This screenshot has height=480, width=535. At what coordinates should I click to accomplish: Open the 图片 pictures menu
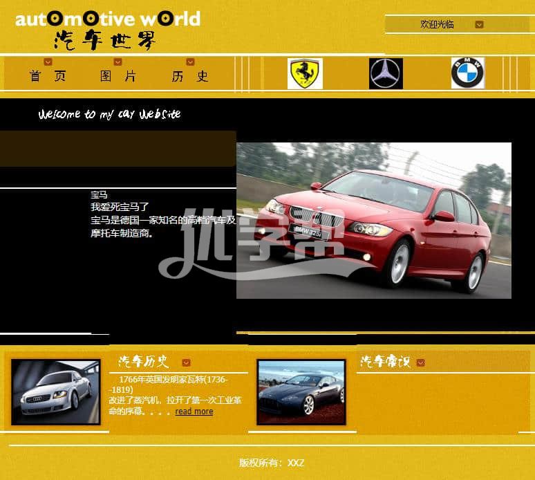118,77
